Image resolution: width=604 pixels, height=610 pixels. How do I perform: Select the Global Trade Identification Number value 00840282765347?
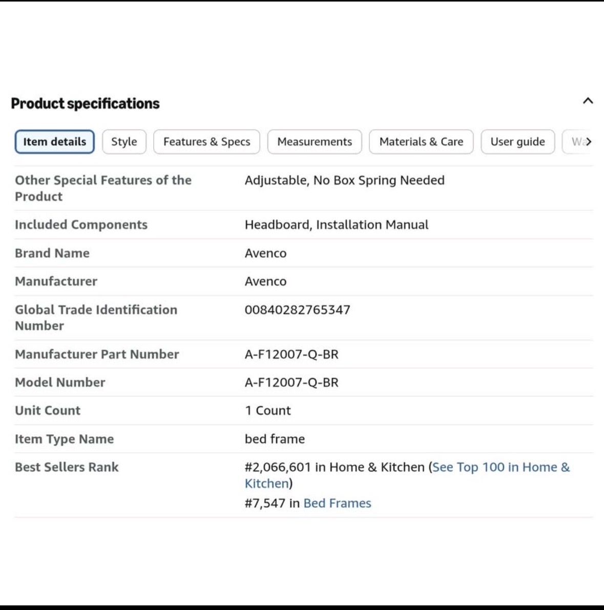tap(297, 310)
